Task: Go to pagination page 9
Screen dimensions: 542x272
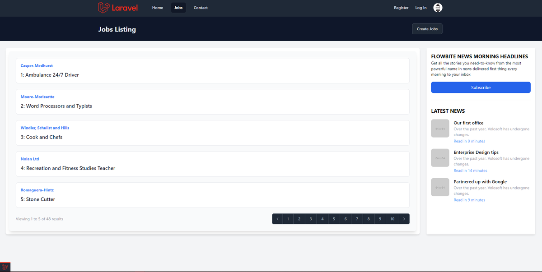Action: (x=380, y=219)
